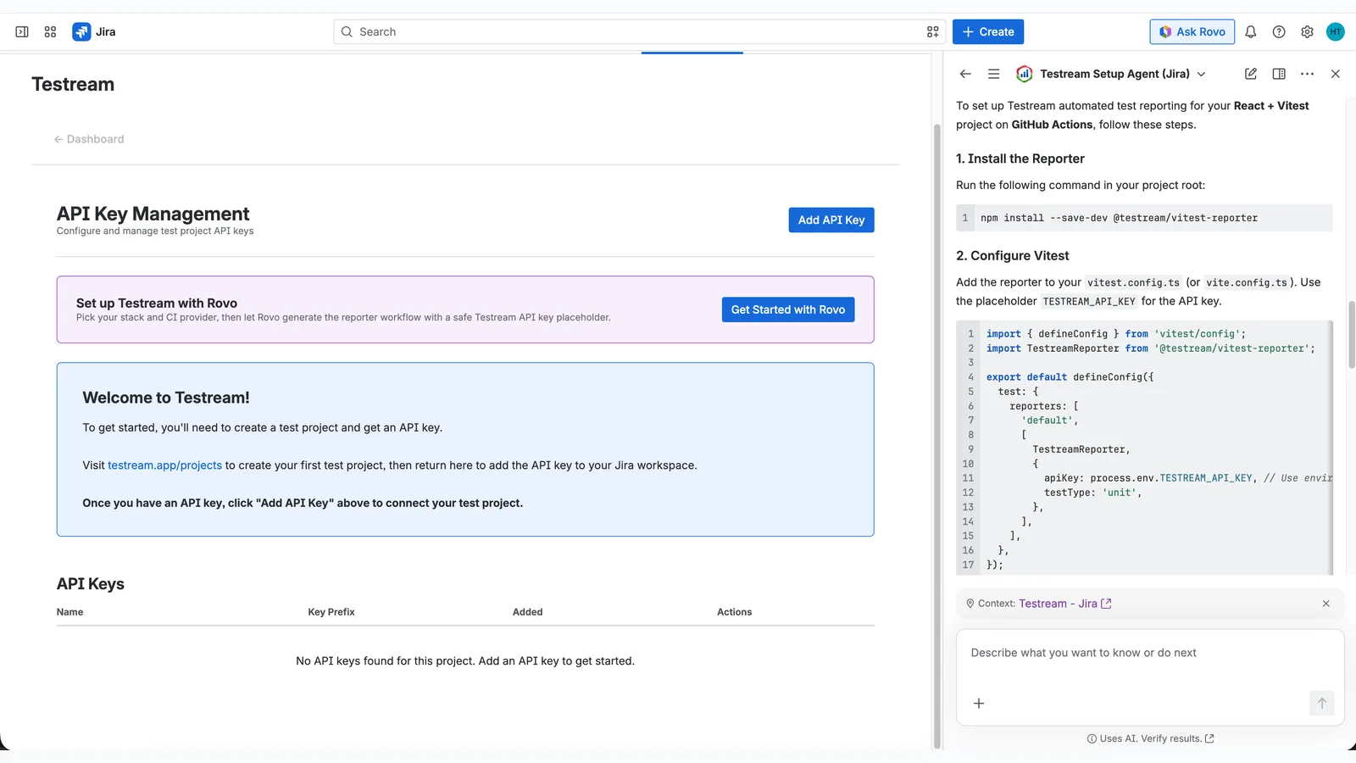The width and height of the screenshot is (1356, 763).
Task: Open Rovo chat list hamburger menu
Action: pos(993,74)
